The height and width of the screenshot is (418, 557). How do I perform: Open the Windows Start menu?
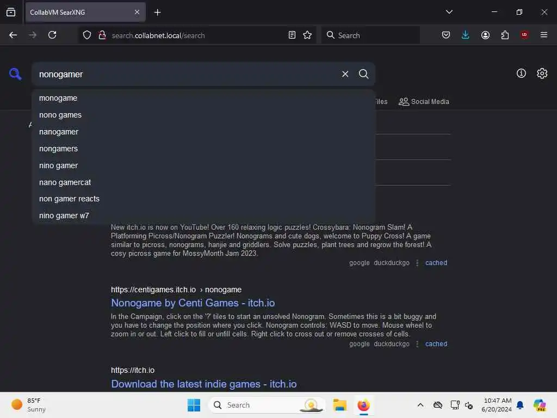click(x=194, y=405)
